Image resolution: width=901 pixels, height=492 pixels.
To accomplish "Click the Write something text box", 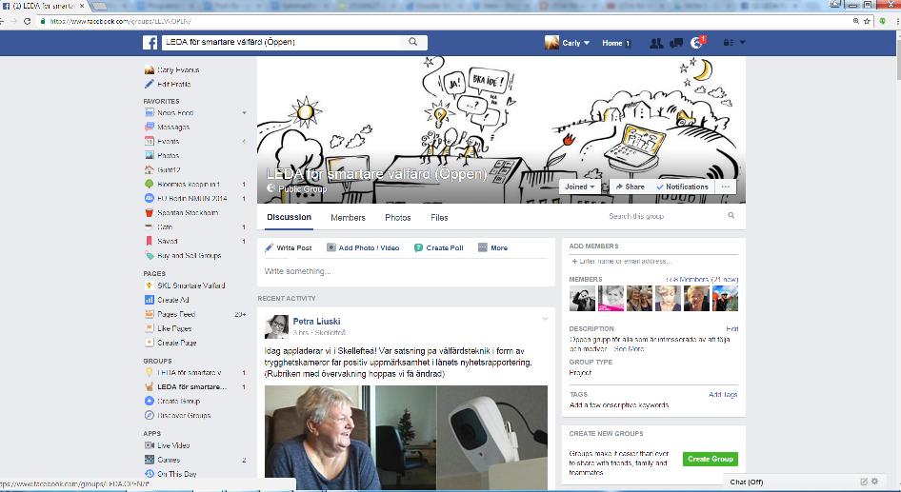I will tap(406, 271).
